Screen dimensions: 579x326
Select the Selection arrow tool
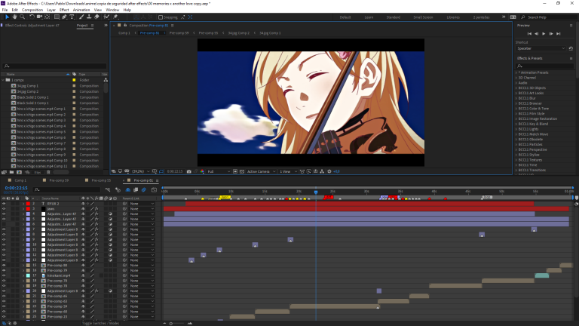[7, 17]
